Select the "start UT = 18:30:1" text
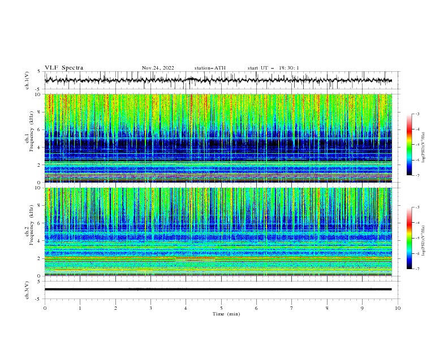 [x=273, y=68]
